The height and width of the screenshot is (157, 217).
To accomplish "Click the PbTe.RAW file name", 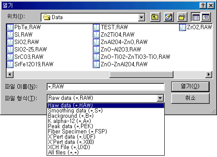I will pos(27,27).
